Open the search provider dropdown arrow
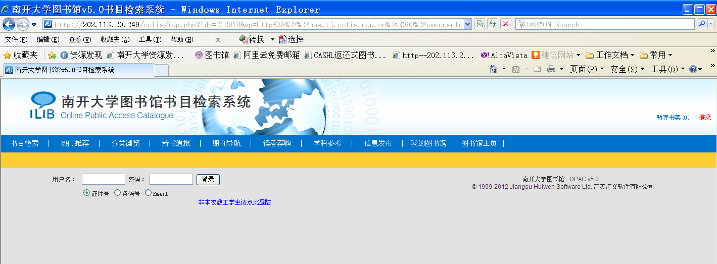 (x=711, y=24)
